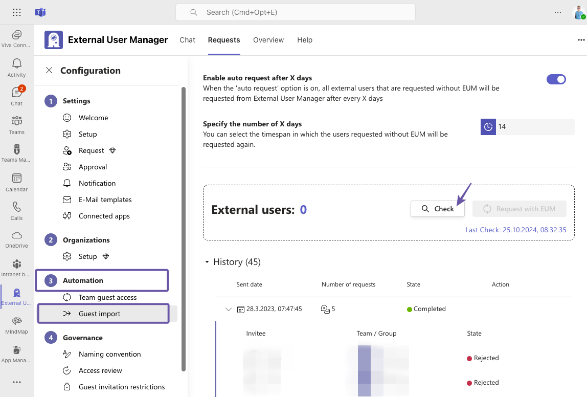The image size is (587, 397).
Task: Click the Number of requests column header
Action: point(349,284)
